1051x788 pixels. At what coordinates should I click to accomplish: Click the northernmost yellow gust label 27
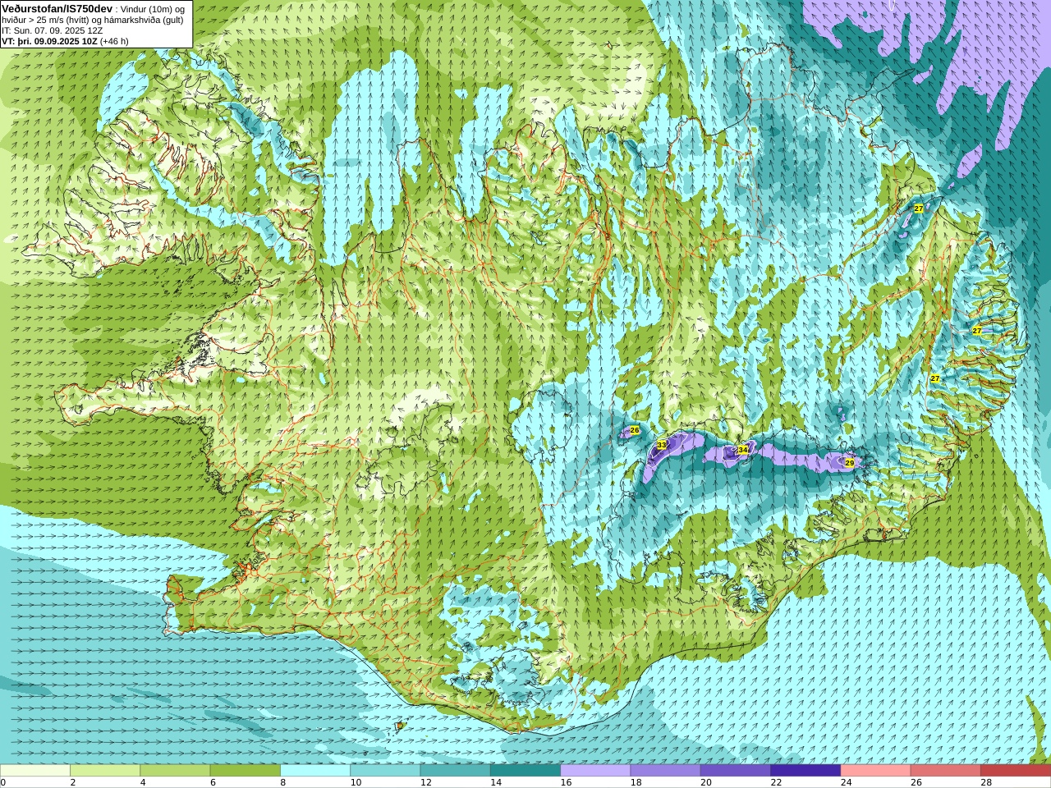(x=919, y=208)
